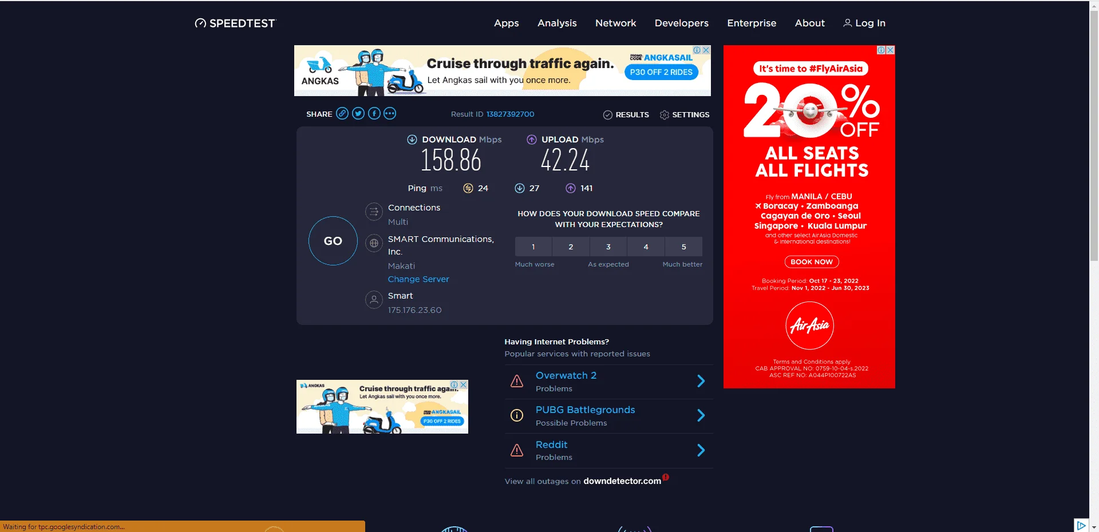Click the Settings gear icon
1099x532 pixels.
tap(665, 115)
